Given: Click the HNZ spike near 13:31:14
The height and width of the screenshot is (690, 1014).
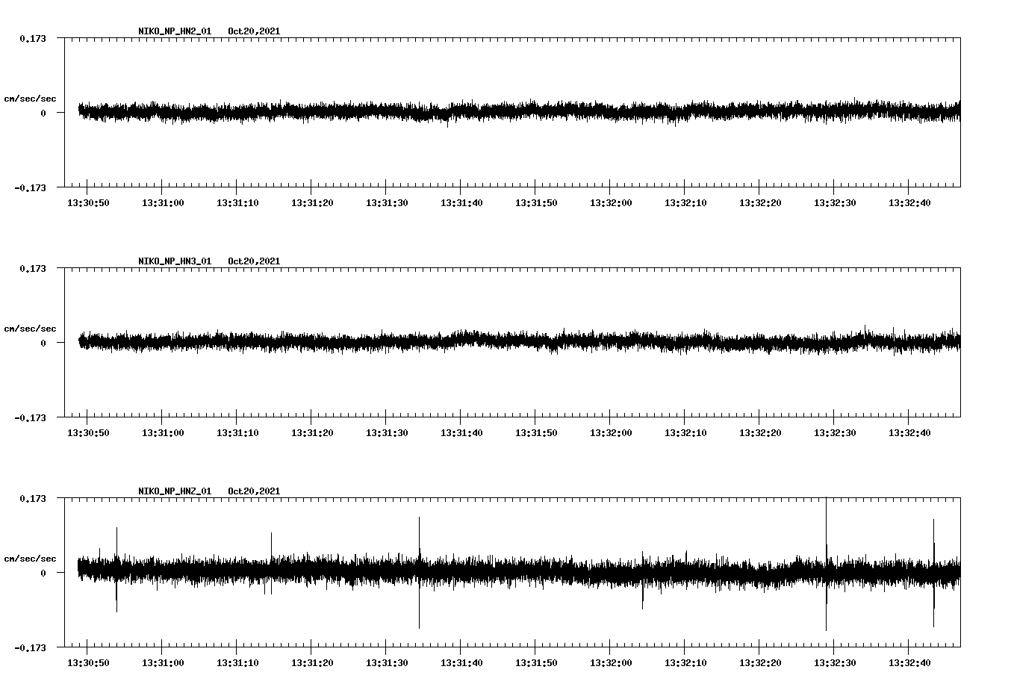Looking at the screenshot, I should tap(271, 563).
